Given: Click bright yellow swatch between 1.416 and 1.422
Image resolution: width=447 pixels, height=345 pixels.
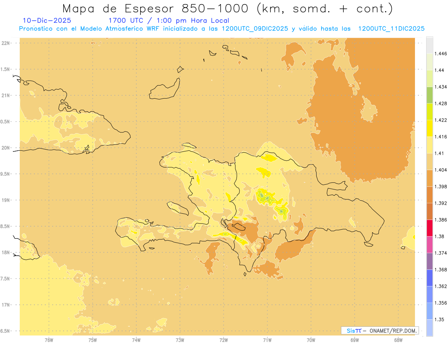Looking at the screenshot, I should [429, 128].
